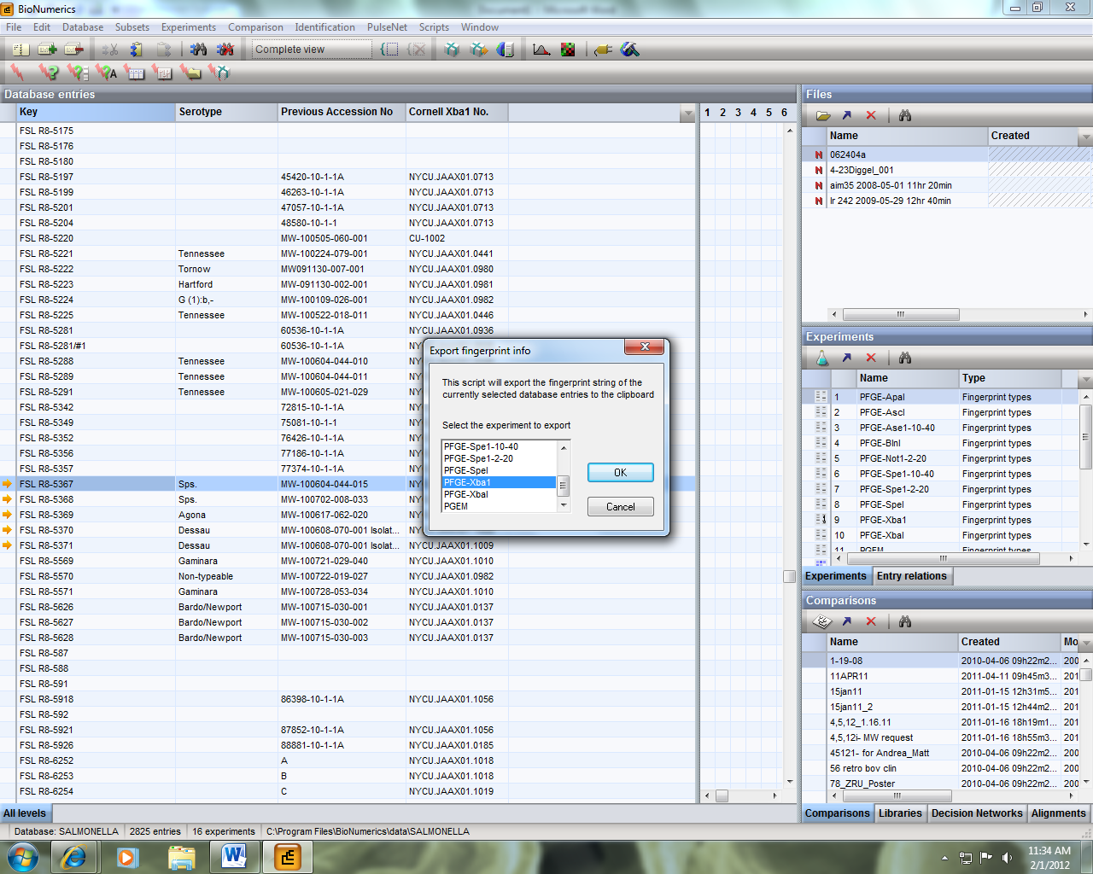Click the lightning with folder icon
Image resolution: width=1093 pixels, height=874 pixels.
pos(190,73)
